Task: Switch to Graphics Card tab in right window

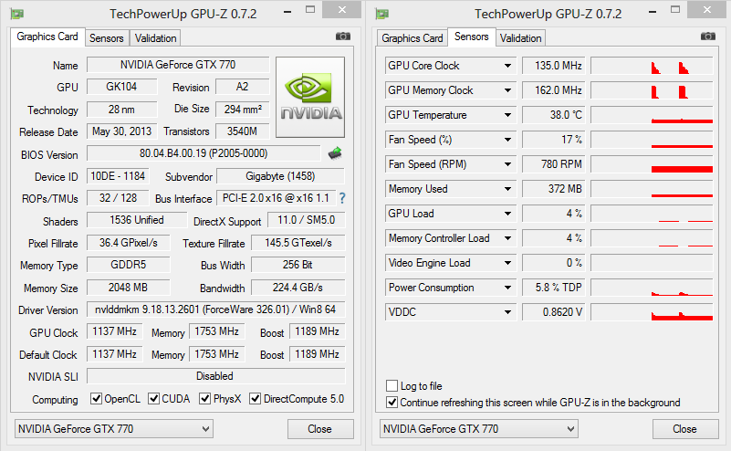Action: pos(412,38)
